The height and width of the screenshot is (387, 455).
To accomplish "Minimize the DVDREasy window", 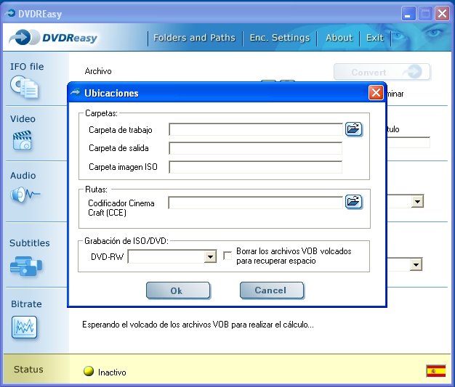I will [x=408, y=14].
